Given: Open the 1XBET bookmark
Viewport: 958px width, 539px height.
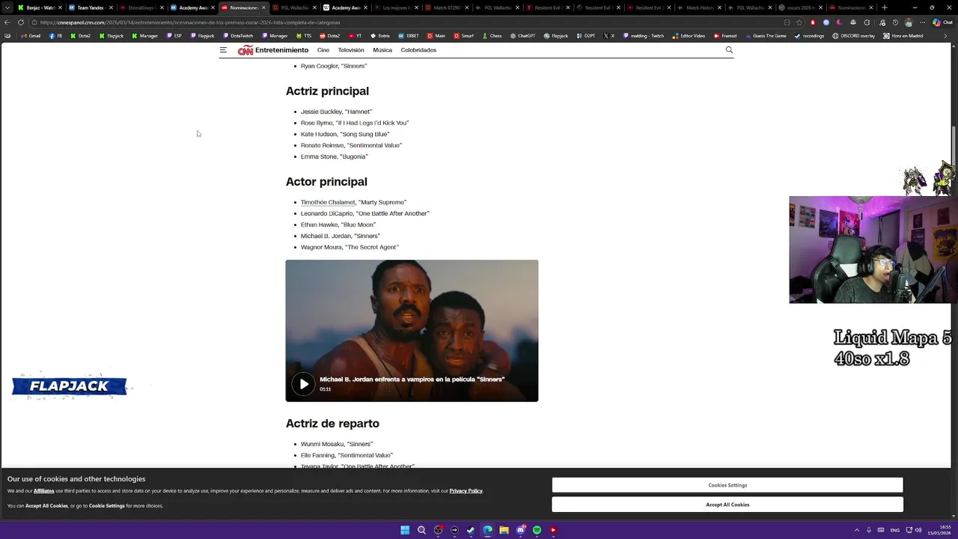Looking at the screenshot, I should (x=408, y=36).
